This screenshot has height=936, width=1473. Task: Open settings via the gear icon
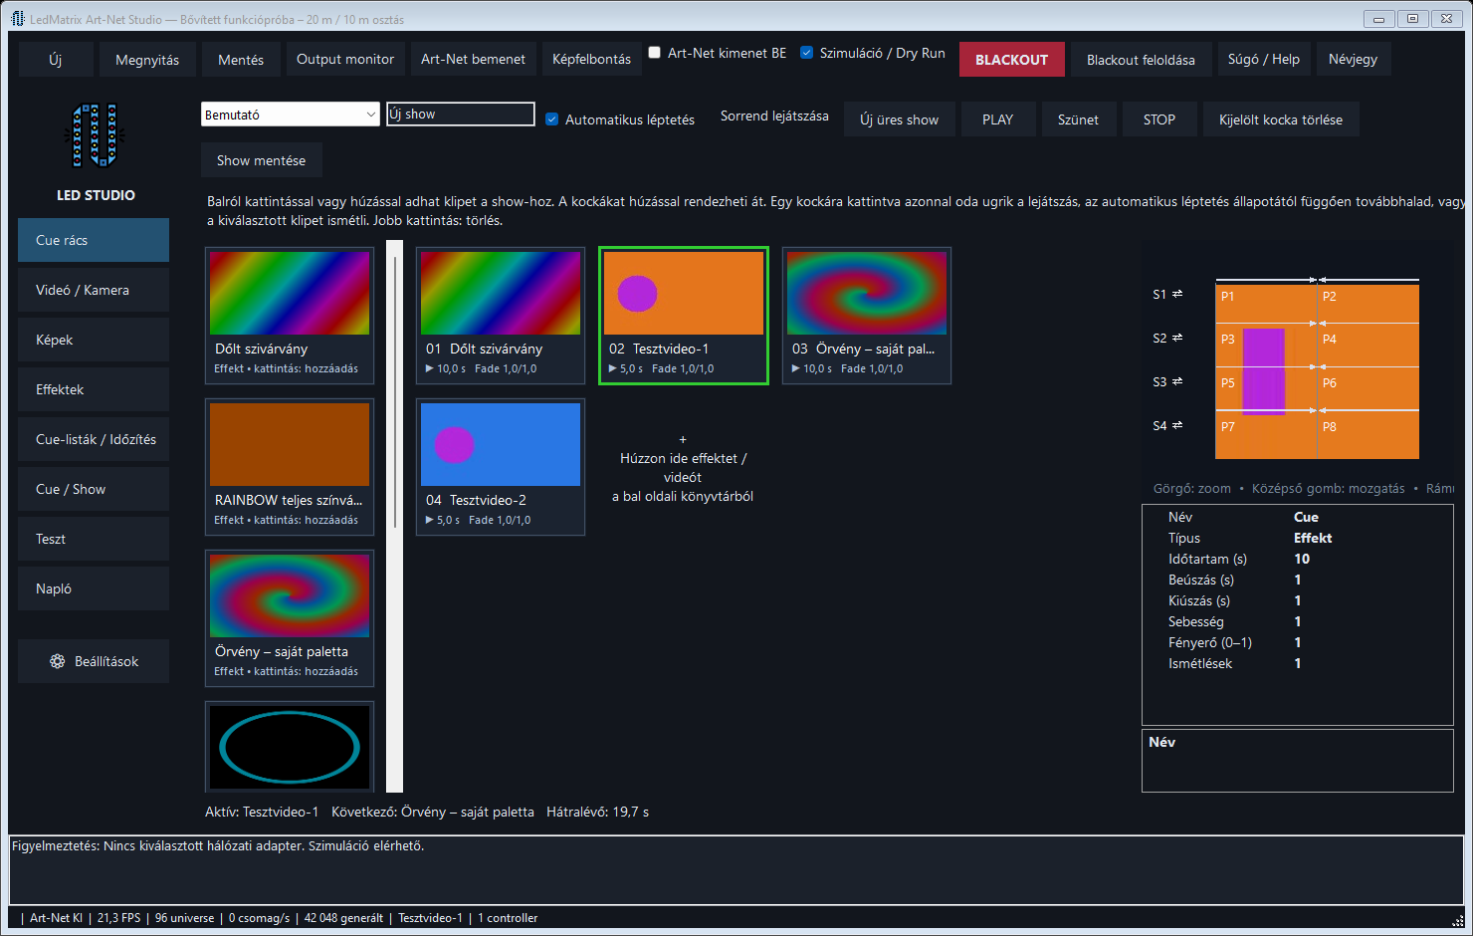click(58, 661)
